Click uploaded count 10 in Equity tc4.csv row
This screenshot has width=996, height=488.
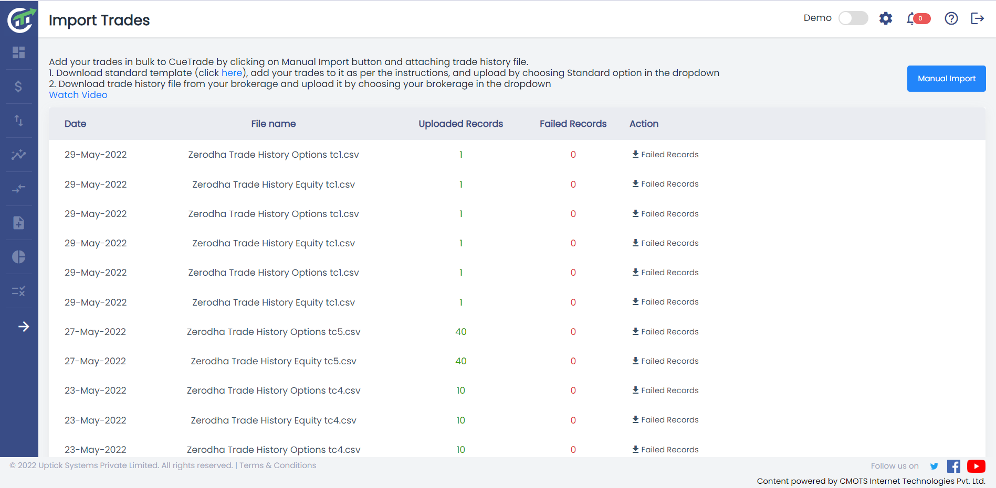pos(461,420)
